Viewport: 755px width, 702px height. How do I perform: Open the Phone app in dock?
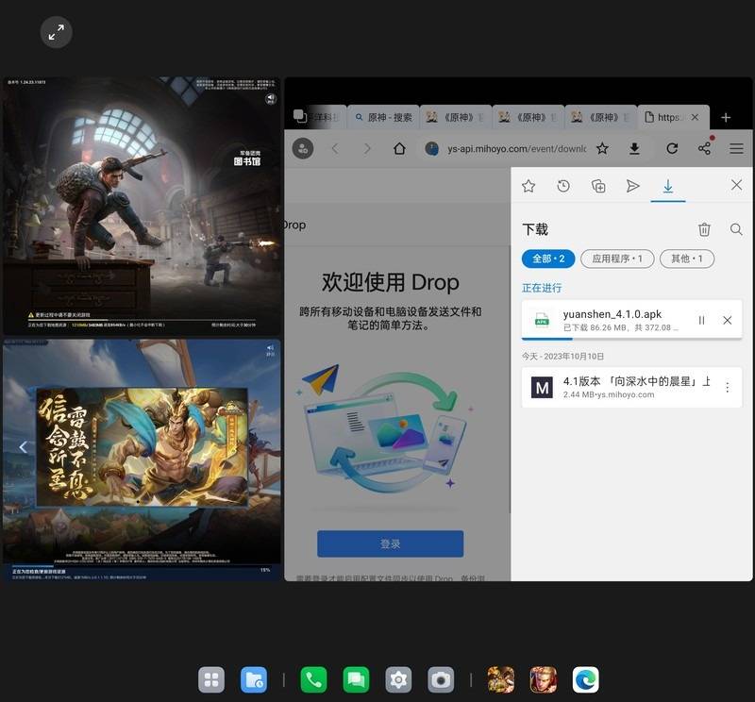(313, 679)
